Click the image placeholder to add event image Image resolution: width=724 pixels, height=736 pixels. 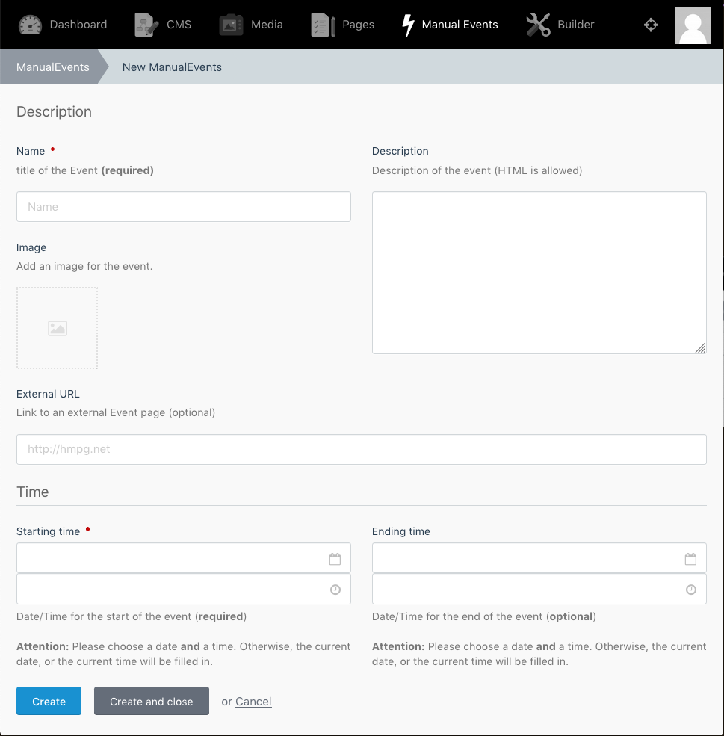[58, 328]
